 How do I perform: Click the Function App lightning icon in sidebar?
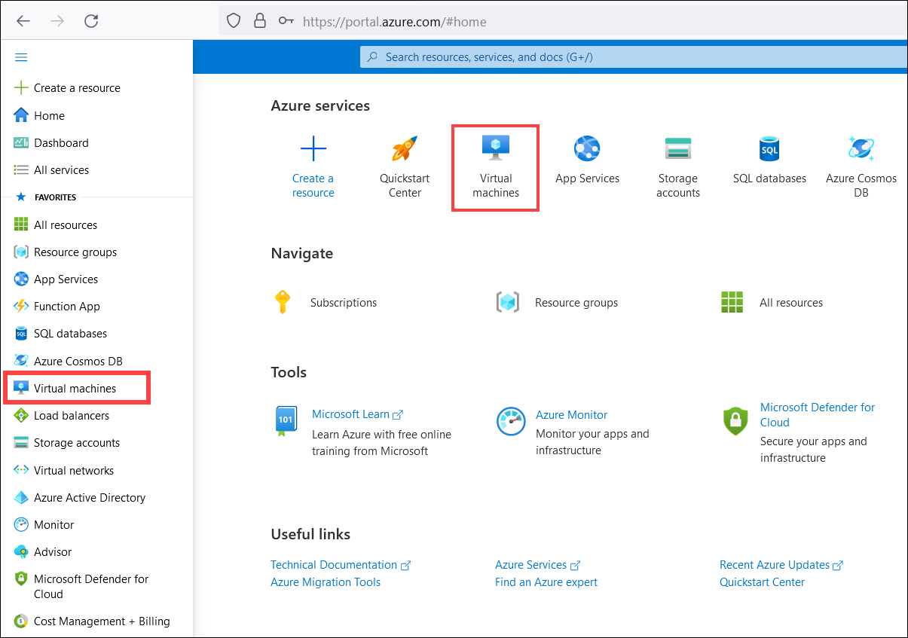click(x=21, y=307)
